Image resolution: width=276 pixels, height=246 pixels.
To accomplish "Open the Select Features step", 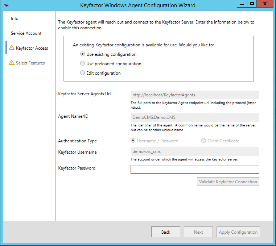I will pos(30,63).
